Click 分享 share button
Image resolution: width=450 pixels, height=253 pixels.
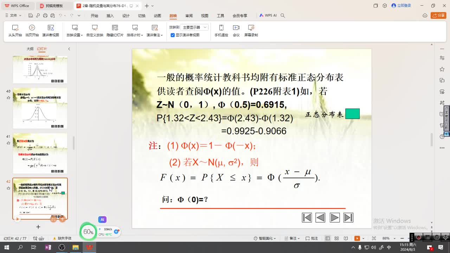point(438,15)
